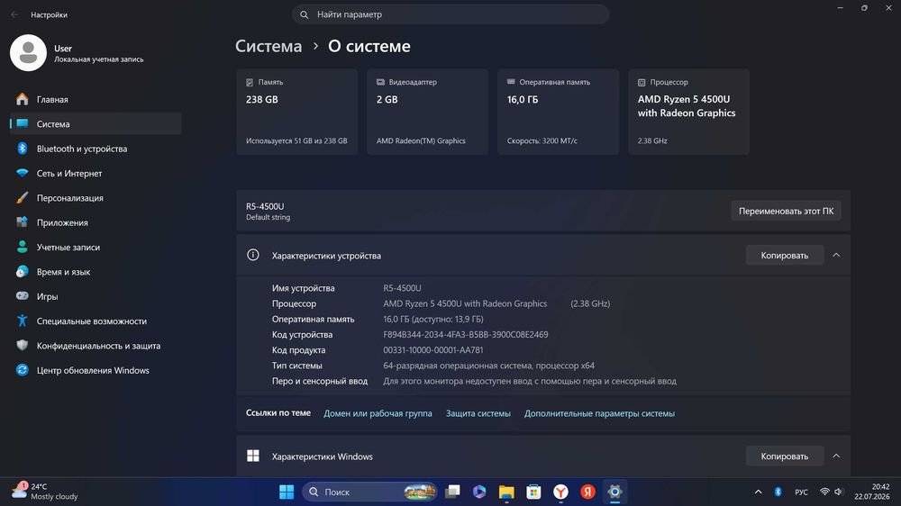Open Дополнительные параметры системы link

click(x=599, y=413)
